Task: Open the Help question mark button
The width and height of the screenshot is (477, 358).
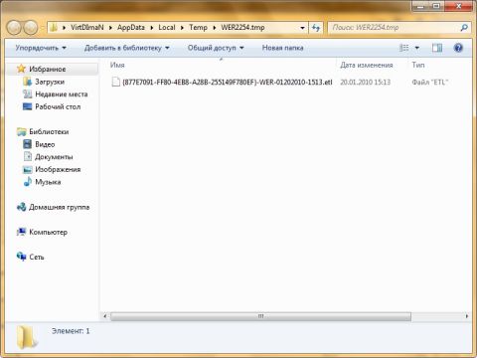Action: pyautogui.click(x=458, y=48)
